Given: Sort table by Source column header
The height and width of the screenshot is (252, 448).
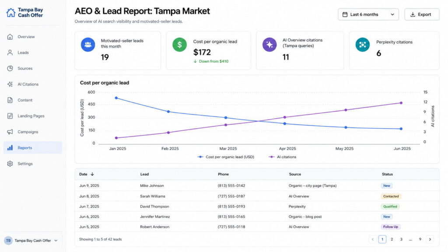Looking at the screenshot, I should [x=295, y=174].
